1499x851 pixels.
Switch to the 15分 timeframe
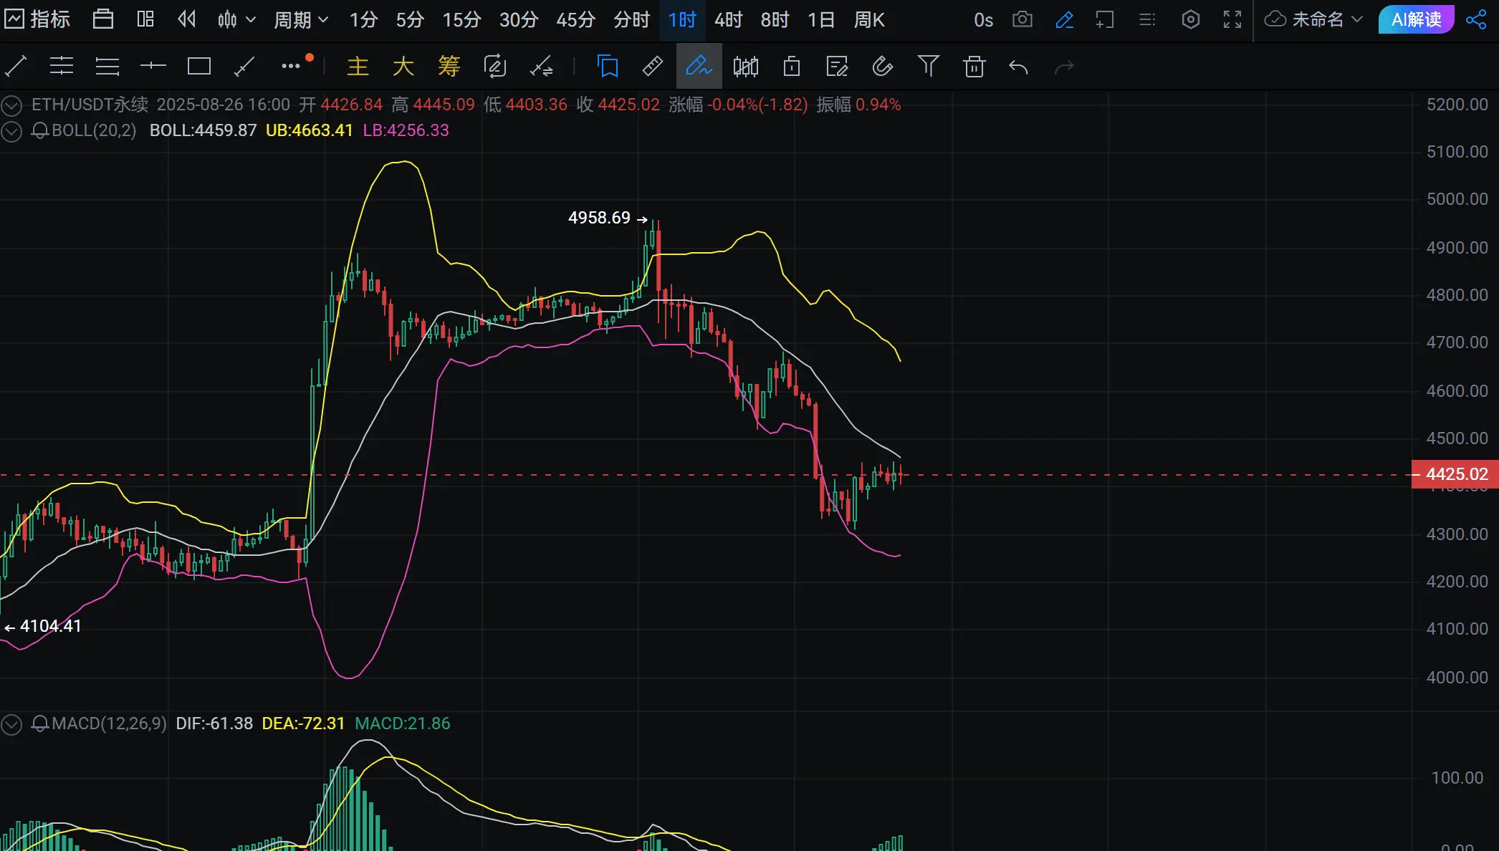(461, 19)
